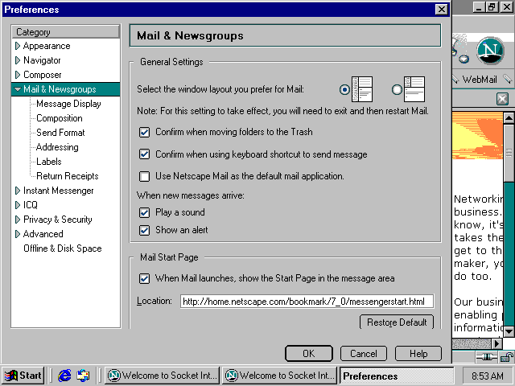Expand the Navigator category
Viewport: 515px width, 386px height.
(18, 60)
